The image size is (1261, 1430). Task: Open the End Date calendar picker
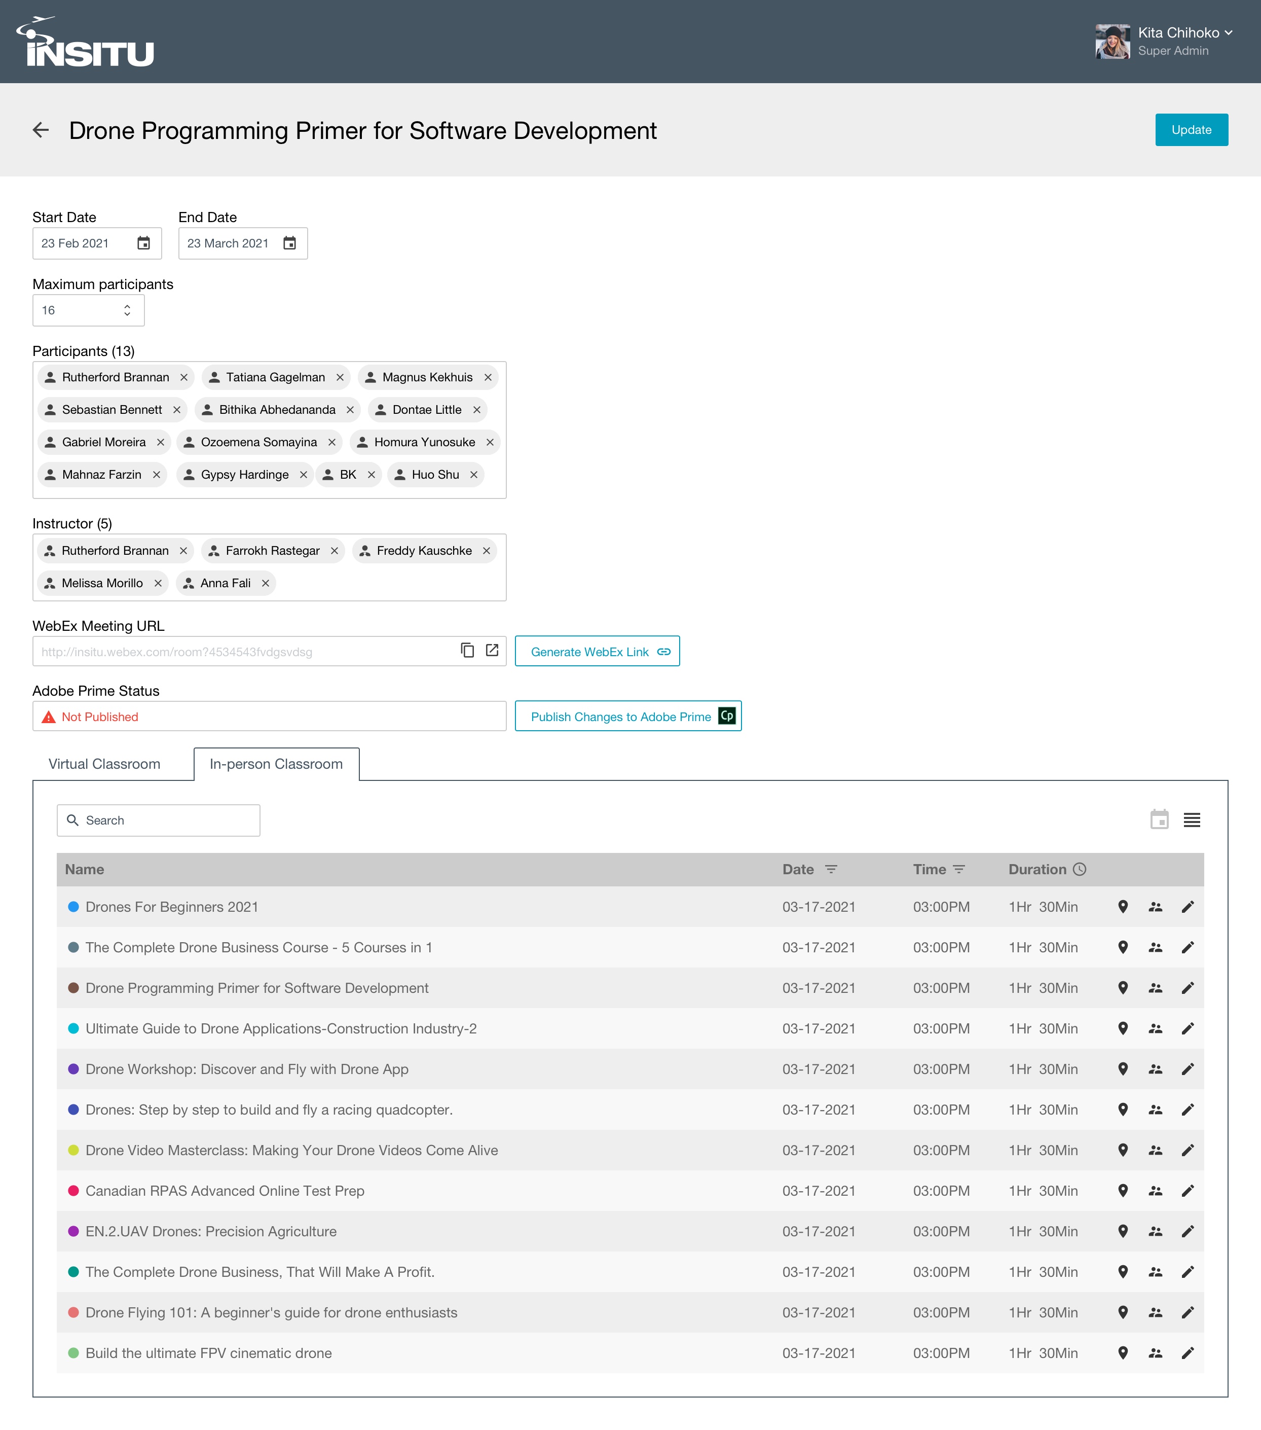[289, 243]
